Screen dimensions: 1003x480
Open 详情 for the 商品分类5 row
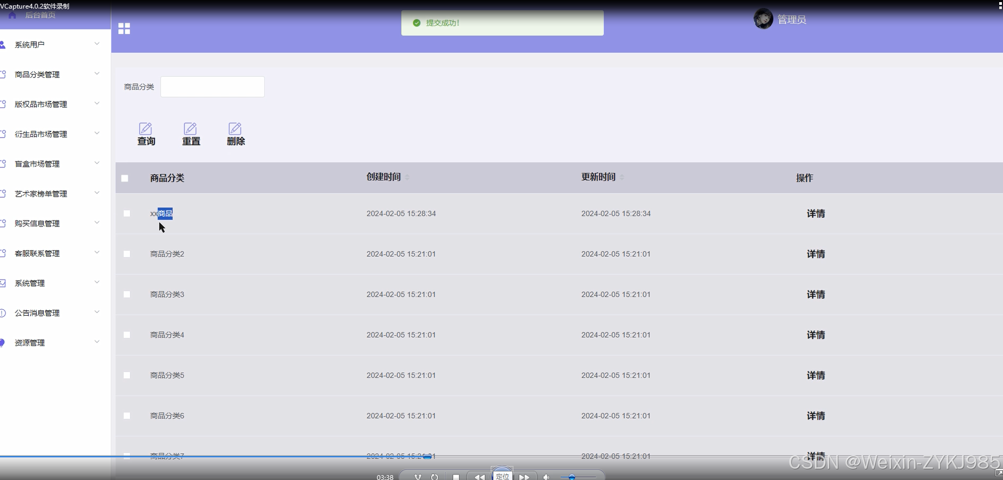click(x=815, y=375)
